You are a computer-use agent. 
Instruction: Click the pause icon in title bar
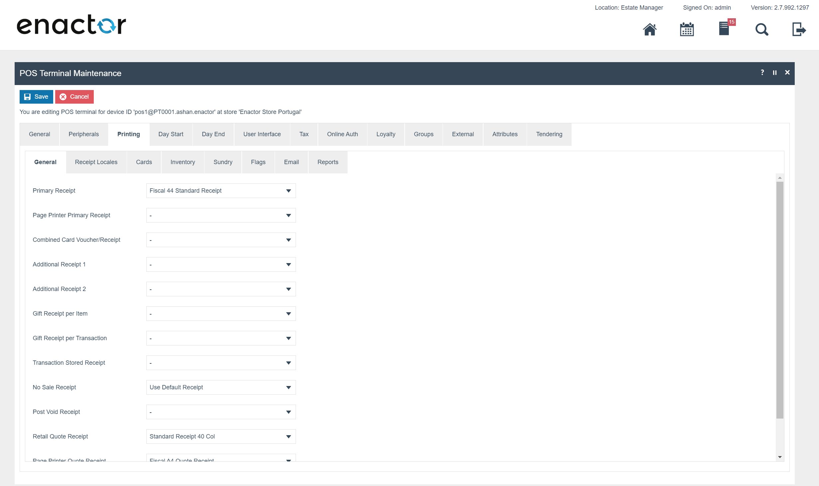click(774, 73)
